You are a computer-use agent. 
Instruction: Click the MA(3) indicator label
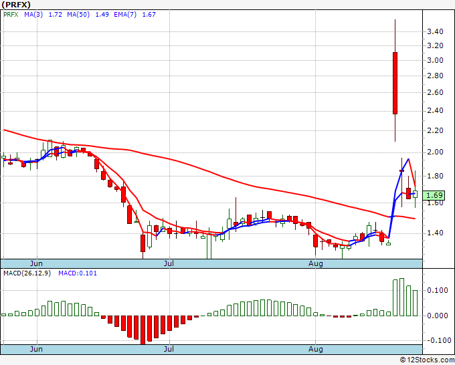click(33, 15)
